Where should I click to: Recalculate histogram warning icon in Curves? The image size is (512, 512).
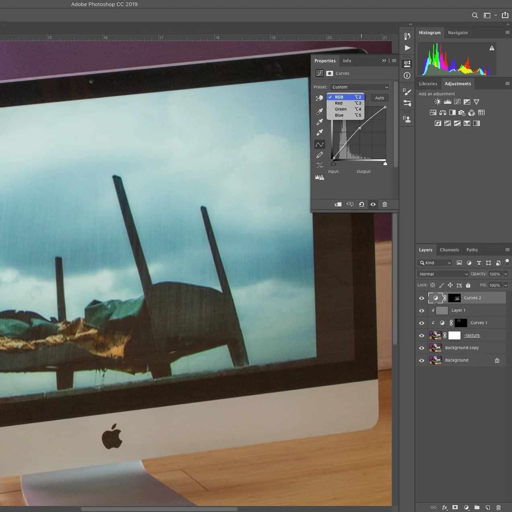(320, 177)
